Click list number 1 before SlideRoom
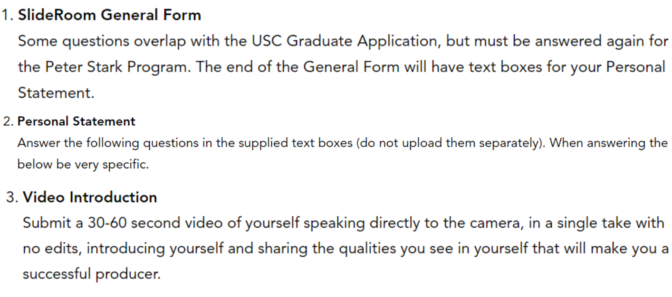The height and width of the screenshot is (297, 672). coord(7,15)
